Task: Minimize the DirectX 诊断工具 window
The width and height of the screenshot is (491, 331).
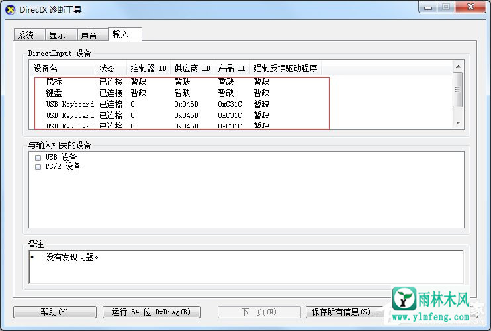Action: pos(428,7)
